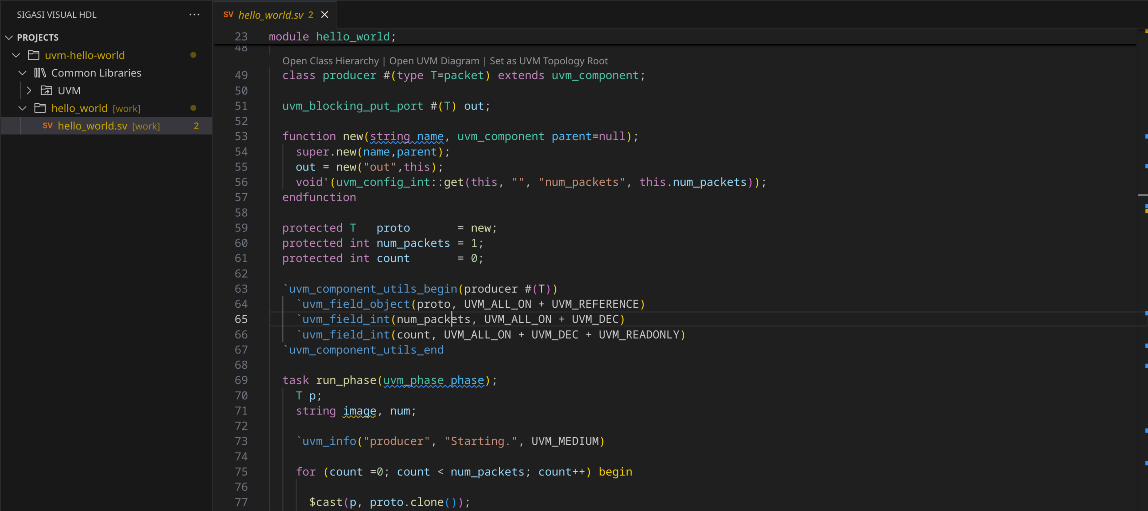Click the UVM linked folder icon

(x=46, y=90)
